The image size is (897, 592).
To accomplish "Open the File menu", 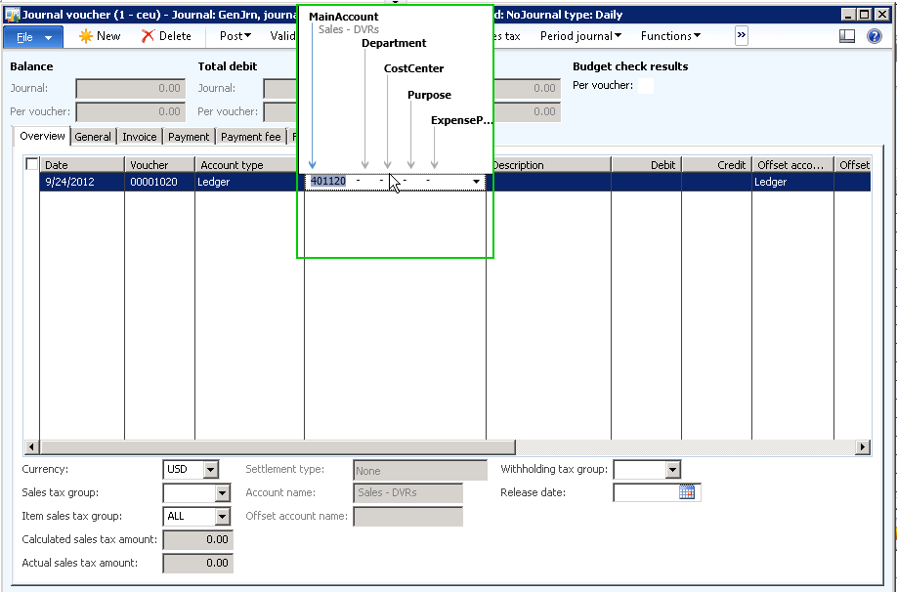I will tap(33, 36).
